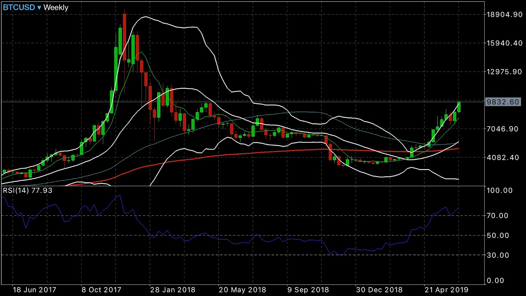Click the RSI 30.00 scale label
Screen dimensions: 526x296
[498, 255]
